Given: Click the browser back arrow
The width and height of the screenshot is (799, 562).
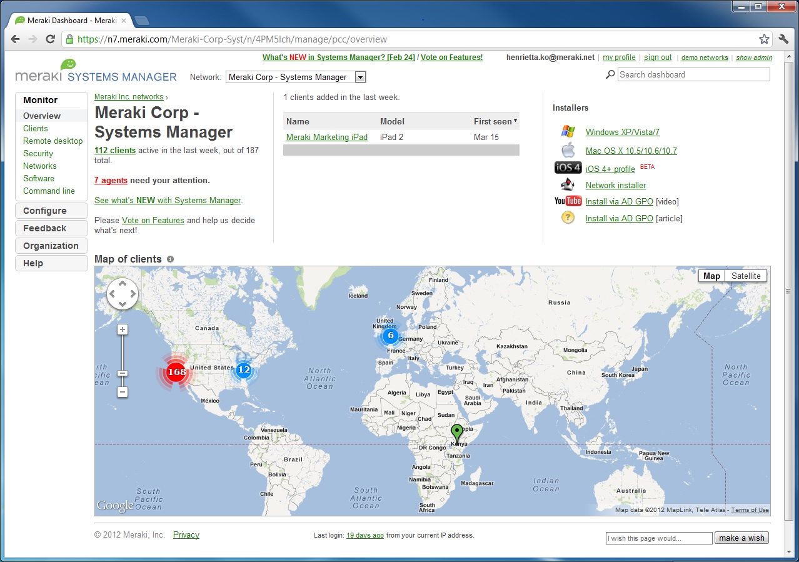Looking at the screenshot, I should [16, 39].
